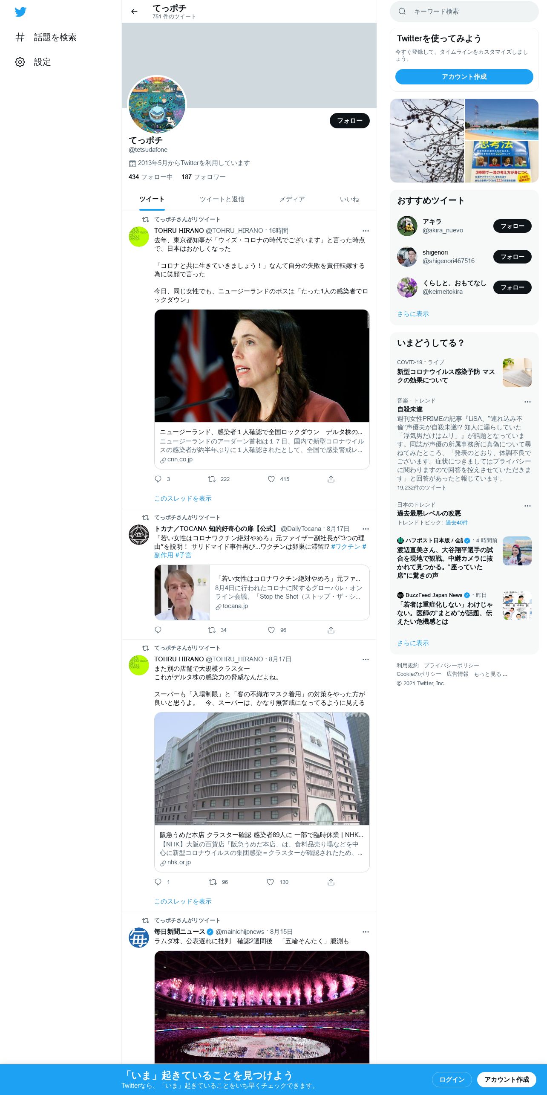
Task: Open TOHRU HIRANO avatar on 16時間 tweet
Action: pyautogui.click(x=139, y=237)
